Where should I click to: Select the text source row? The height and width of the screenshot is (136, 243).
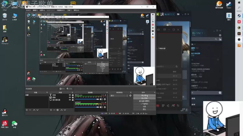coord(62,95)
